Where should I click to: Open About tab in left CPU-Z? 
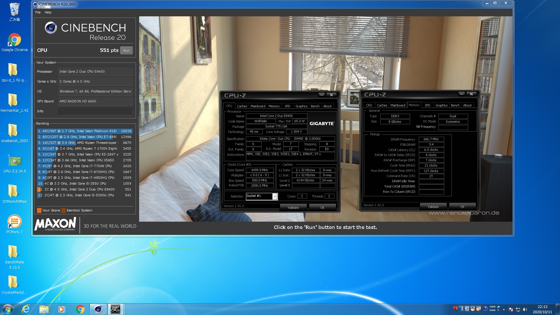[327, 106]
